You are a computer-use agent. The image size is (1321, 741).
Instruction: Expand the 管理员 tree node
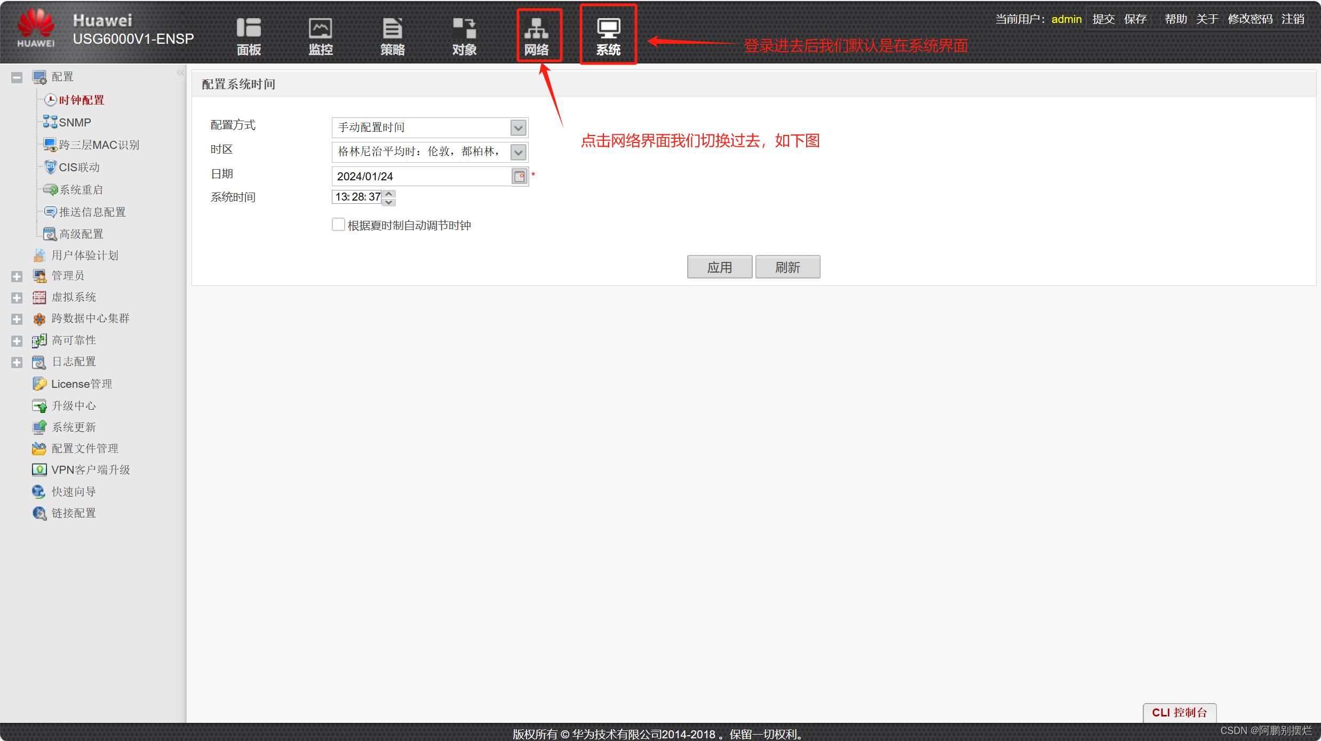coord(17,276)
